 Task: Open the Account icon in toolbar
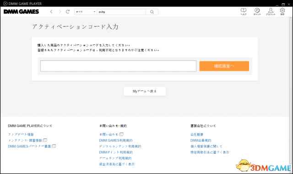tap(271, 11)
